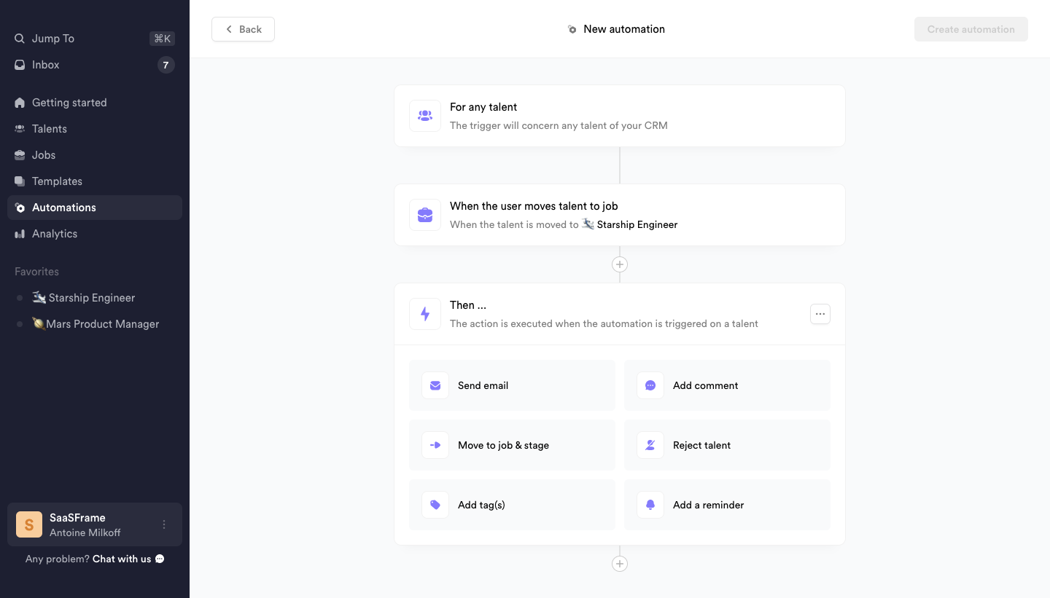Click the lightning bolt icon in the Then card
The image size is (1050, 598).
pyautogui.click(x=425, y=314)
